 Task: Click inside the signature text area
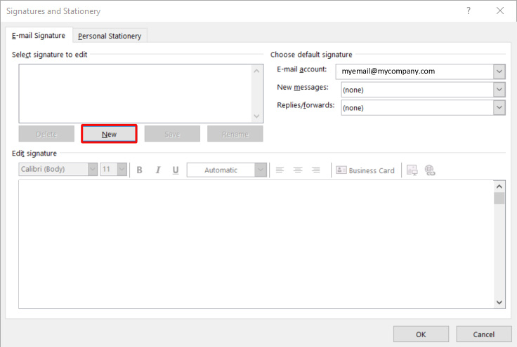(x=253, y=242)
